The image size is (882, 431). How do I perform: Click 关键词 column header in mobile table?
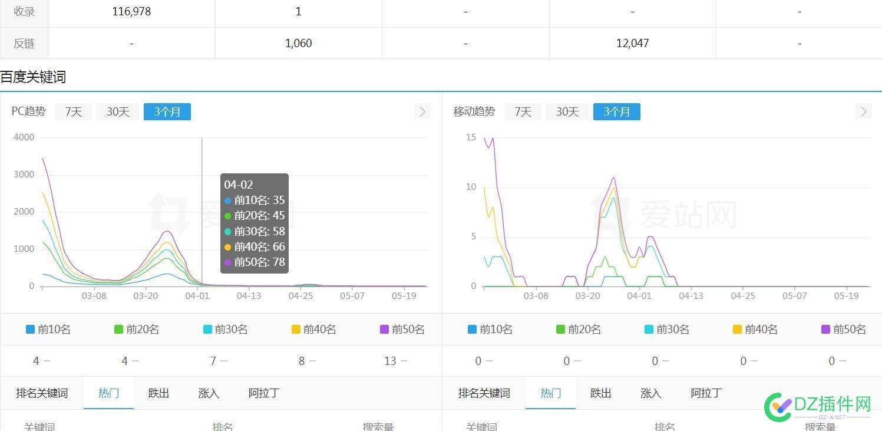(481, 427)
